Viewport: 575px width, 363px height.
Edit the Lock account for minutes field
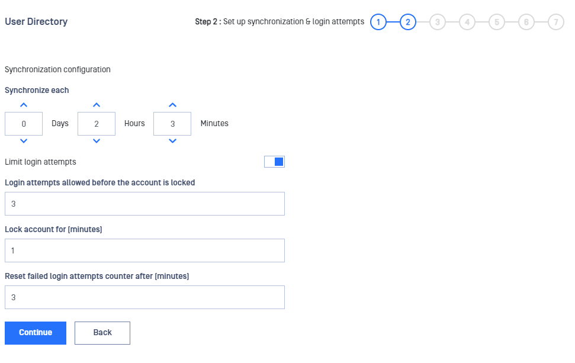(144, 250)
